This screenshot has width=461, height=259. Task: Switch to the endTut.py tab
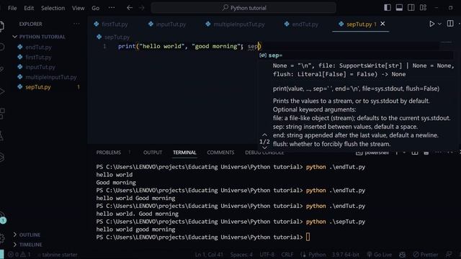tap(301, 24)
